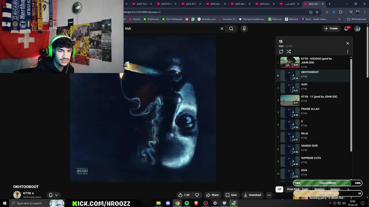369x207 pixels.
Task: Play KTYB - HOODOO (prod by JOHN SIX)
Action: 313,63
